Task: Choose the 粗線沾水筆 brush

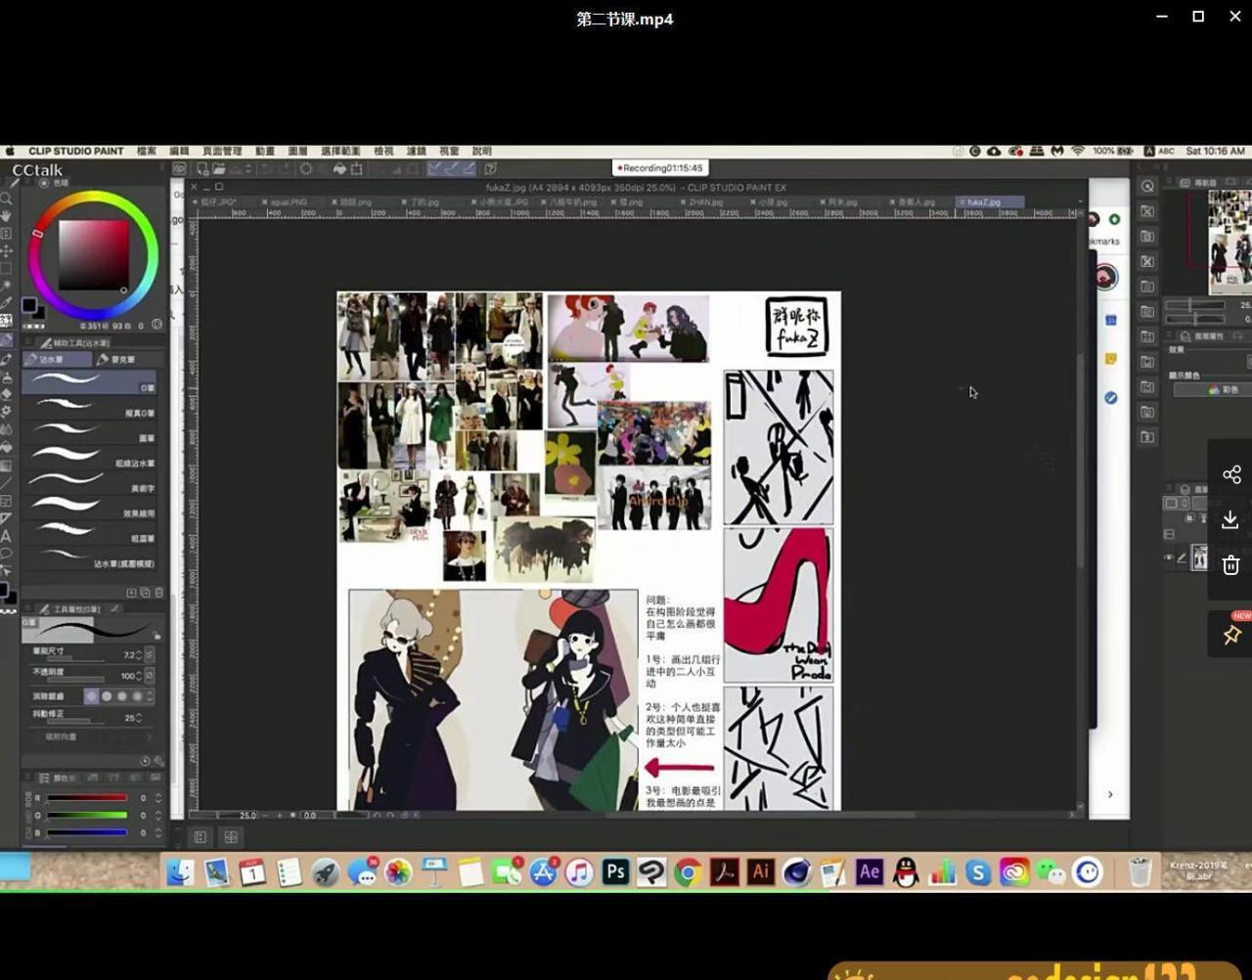Action: (88, 456)
